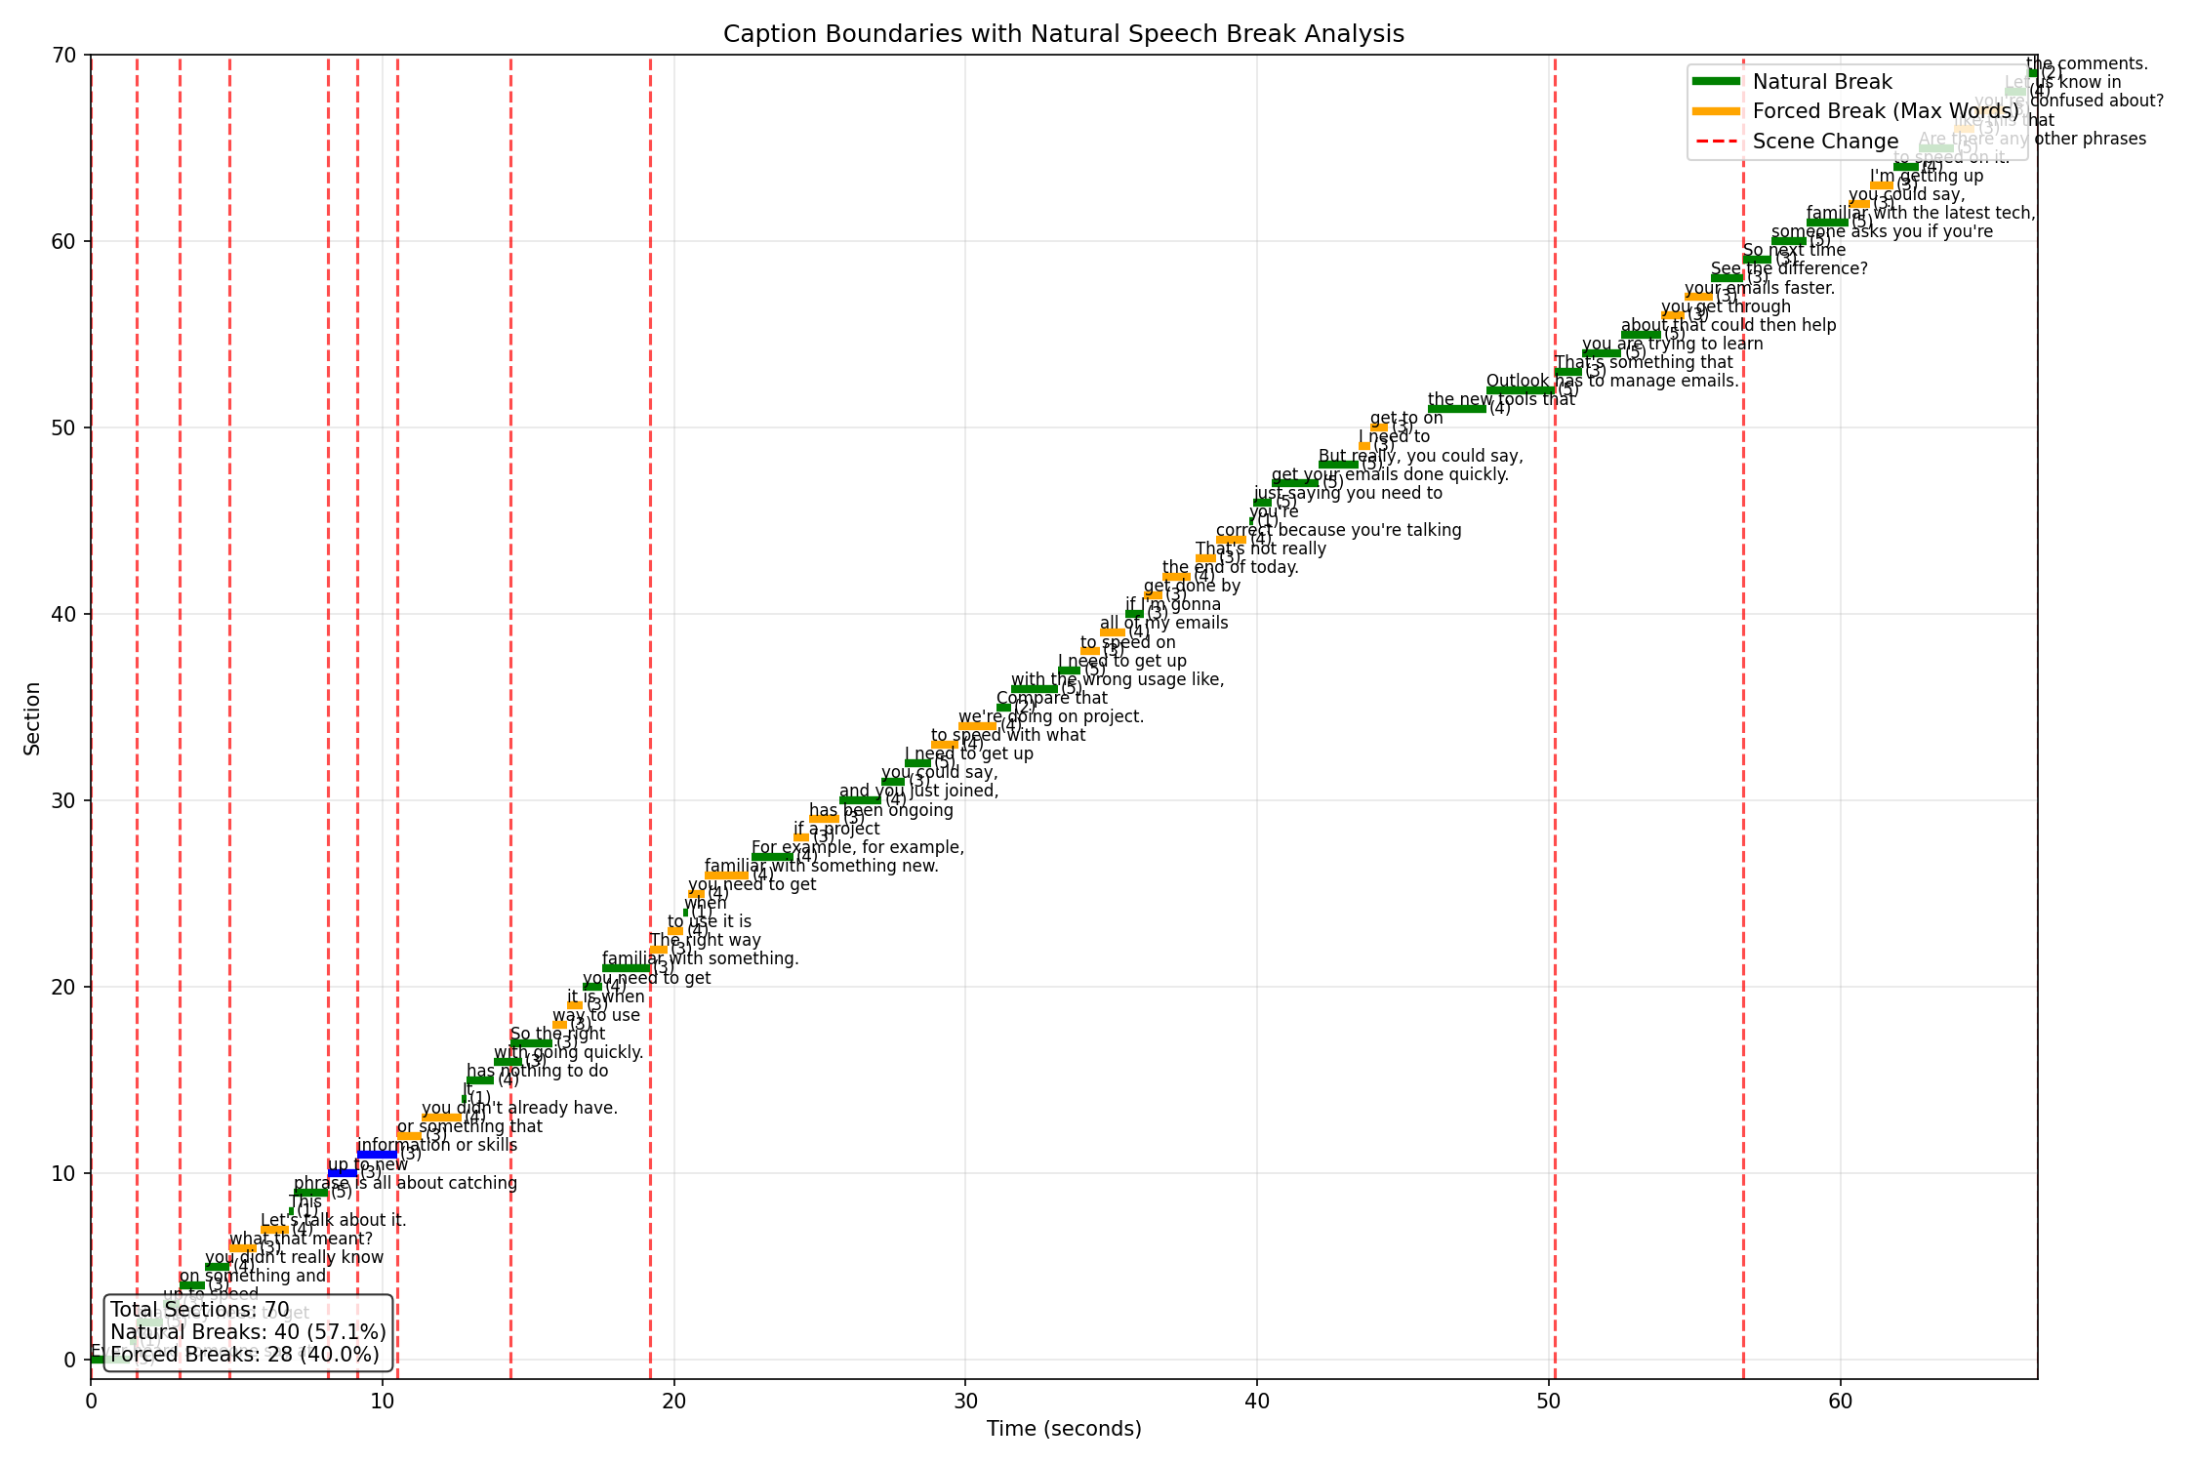Select the orange marker 'your emails faster.'
The height and width of the screenshot is (1464, 2196).
click(x=1698, y=297)
